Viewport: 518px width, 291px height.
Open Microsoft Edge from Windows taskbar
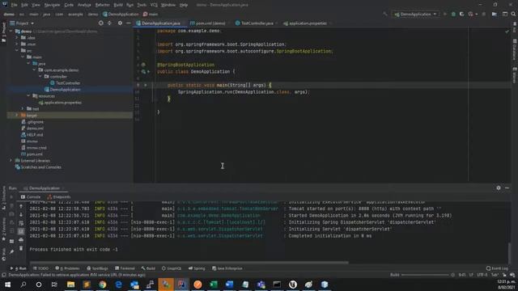point(118,285)
